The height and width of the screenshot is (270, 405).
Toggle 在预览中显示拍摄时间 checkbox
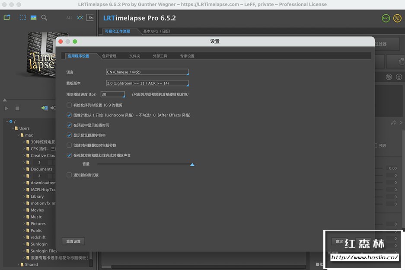click(x=69, y=125)
